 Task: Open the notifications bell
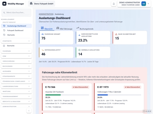click(114, 4)
